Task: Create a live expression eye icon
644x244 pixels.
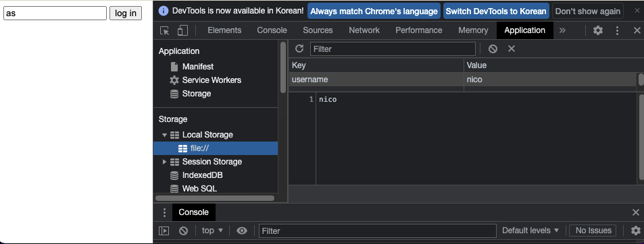Action: click(x=242, y=231)
